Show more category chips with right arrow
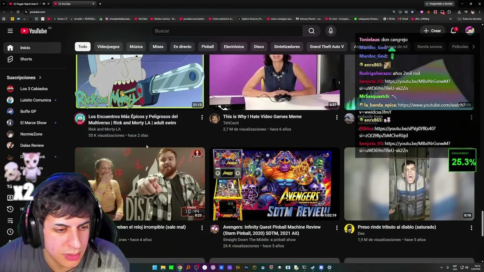484x272 pixels. click(x=473, y=47)
